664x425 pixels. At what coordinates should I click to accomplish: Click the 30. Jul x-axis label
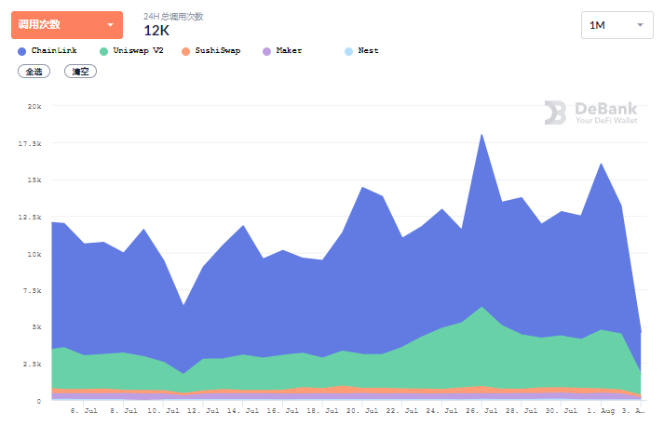(x=562, y=411)
